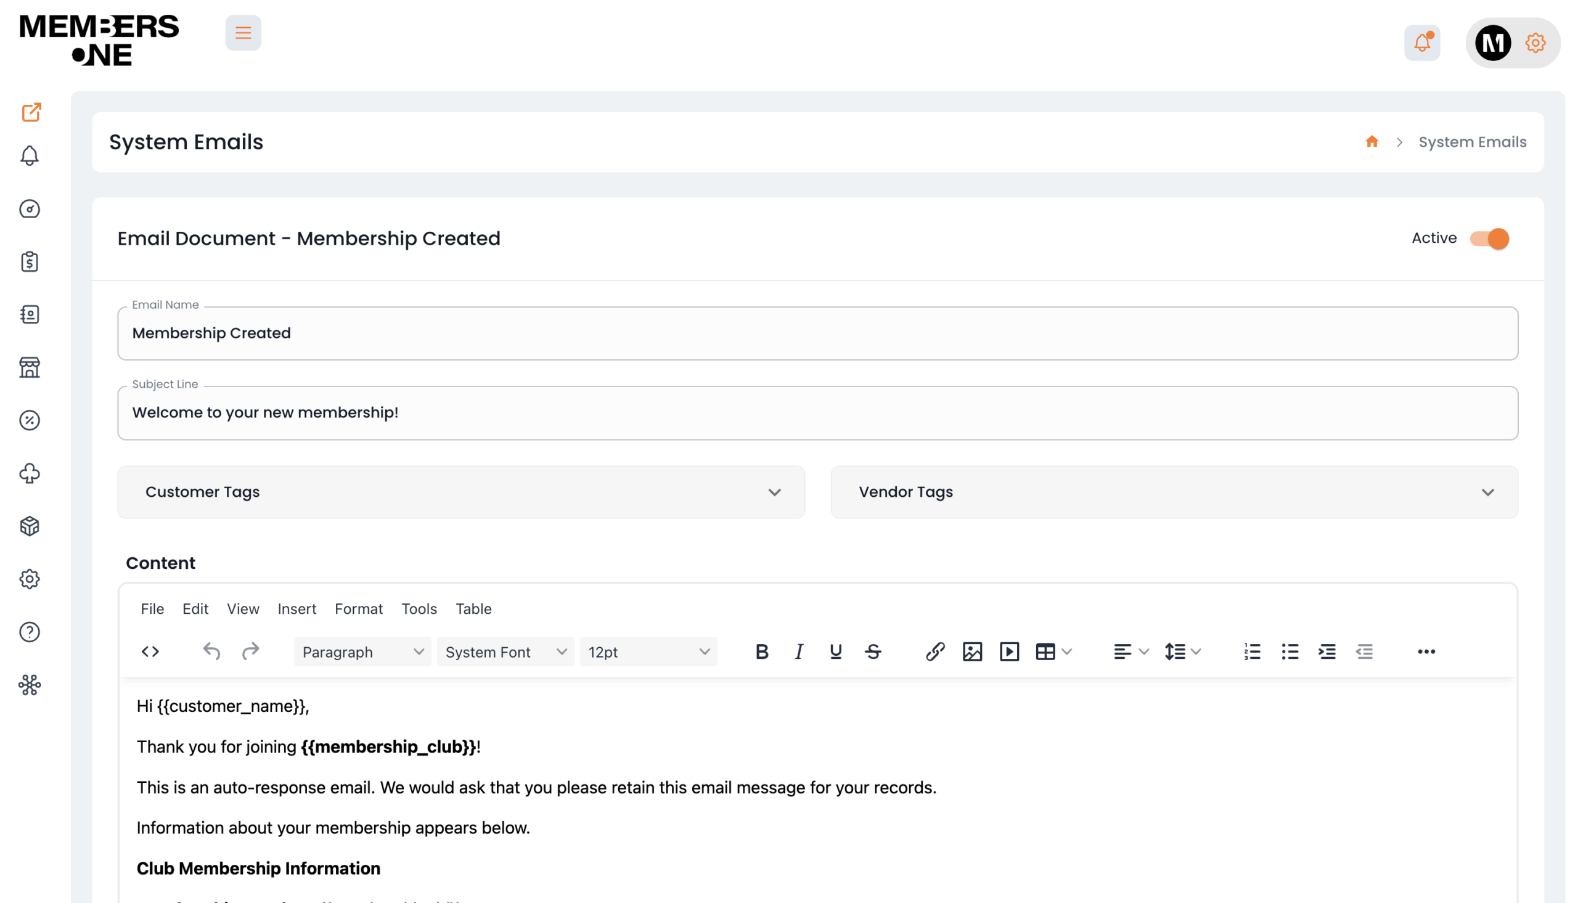Click into the Subject Line field

click(x=817, y=412)
